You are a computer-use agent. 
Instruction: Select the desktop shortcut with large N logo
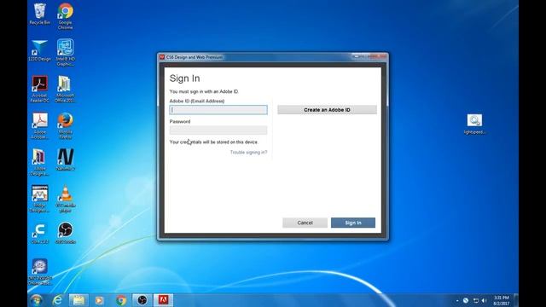coord(66,159)
